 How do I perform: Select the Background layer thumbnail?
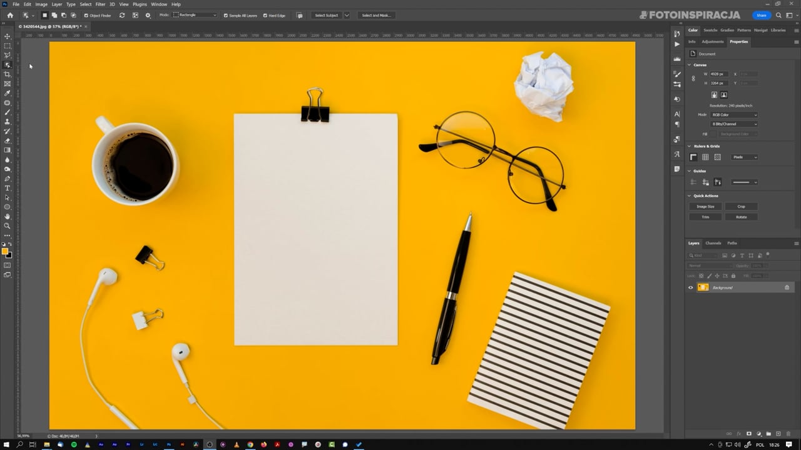pyautogui.click(x=703, y=287)
